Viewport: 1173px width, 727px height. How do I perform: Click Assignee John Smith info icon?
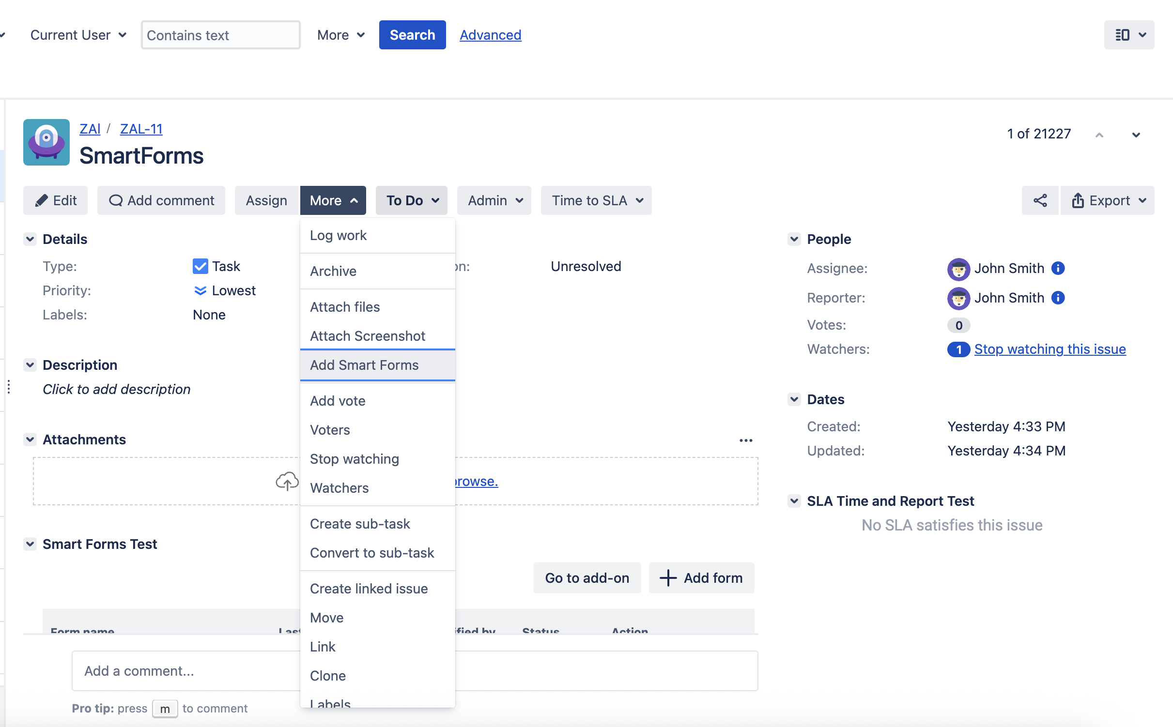coord(1058,268)
